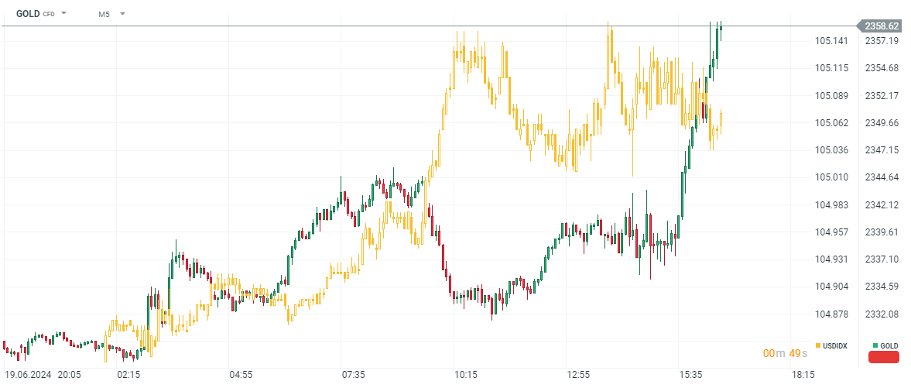Image resolution: width=911 pixels, height=388 pixels.
Task: Click the candle countdown timer 00m 49s
Action: [x=782, y=353]
